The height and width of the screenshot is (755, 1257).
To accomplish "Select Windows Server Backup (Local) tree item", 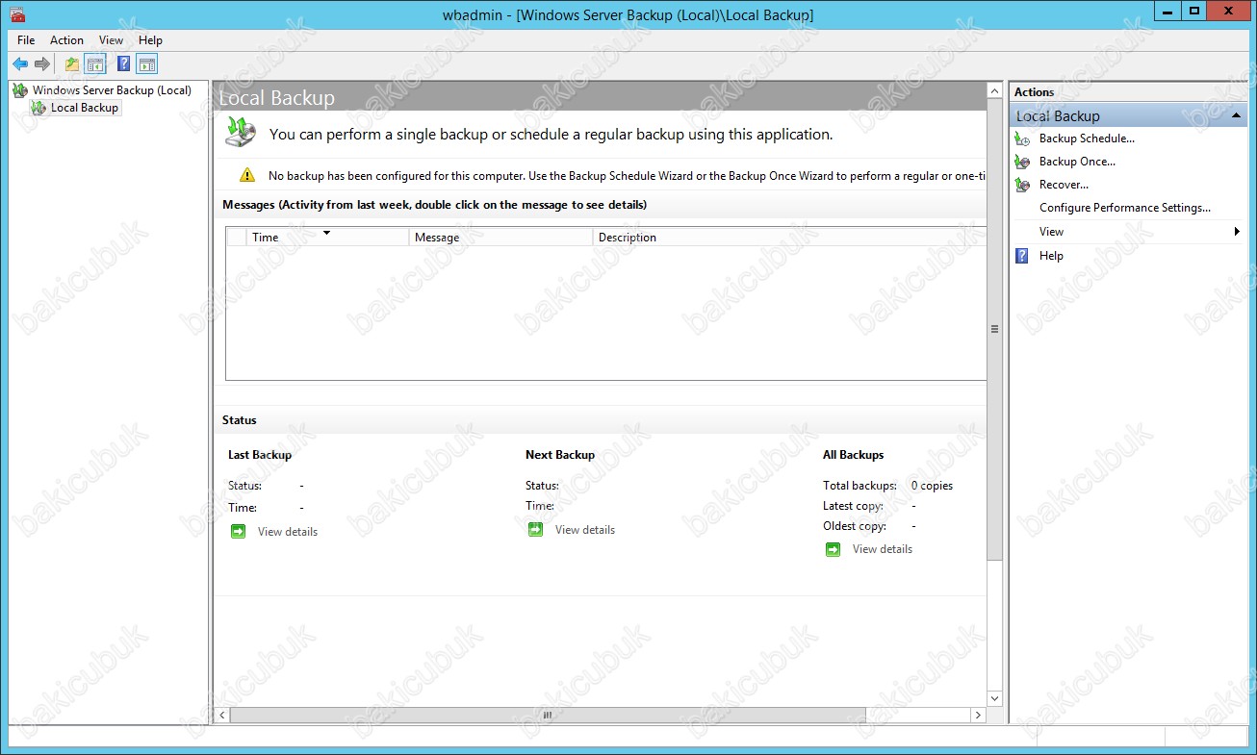I will point(112,90).
